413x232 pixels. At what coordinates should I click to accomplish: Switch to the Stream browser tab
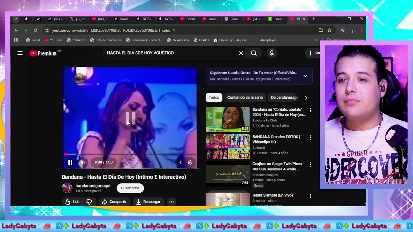pyautogui.click(x=276, y=19)
